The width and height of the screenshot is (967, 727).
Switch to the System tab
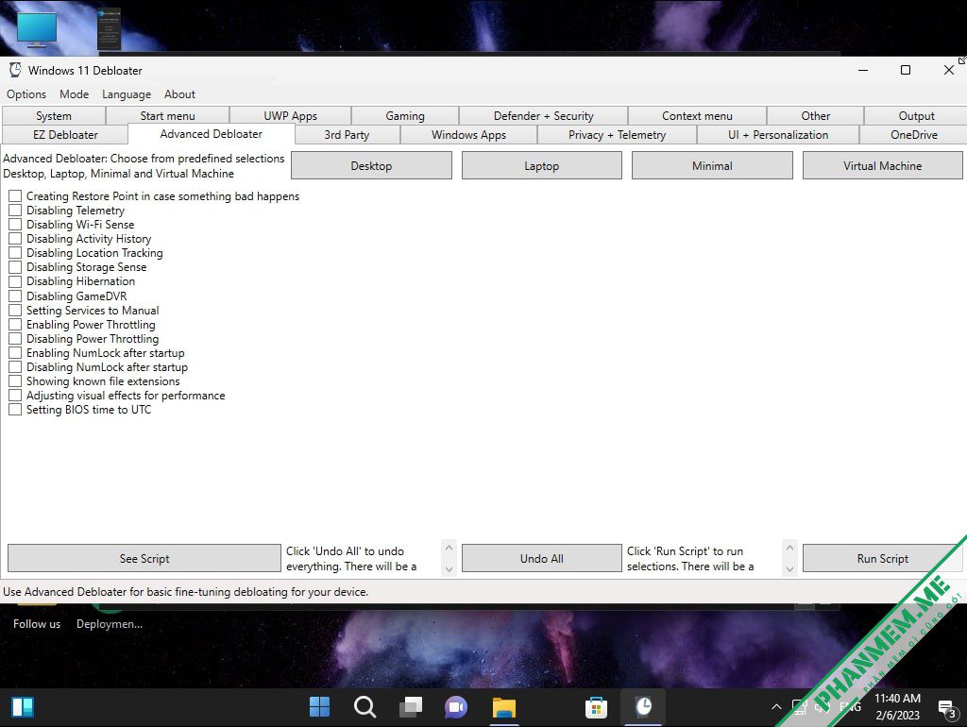pos(54,116)
